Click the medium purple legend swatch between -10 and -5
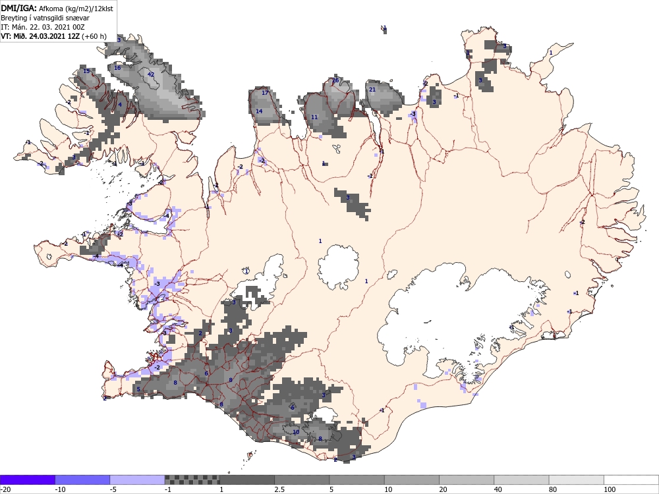659x494 pixels. pyautogui.click(x=82, y=480)
